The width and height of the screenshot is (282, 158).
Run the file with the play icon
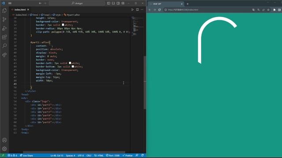pyautogui.click(x=132, y=10)
